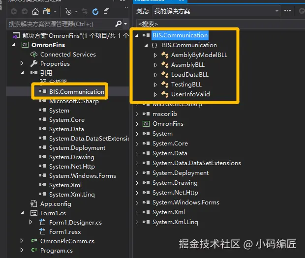Click the Program.cs C# file icon

coord(34,250)
